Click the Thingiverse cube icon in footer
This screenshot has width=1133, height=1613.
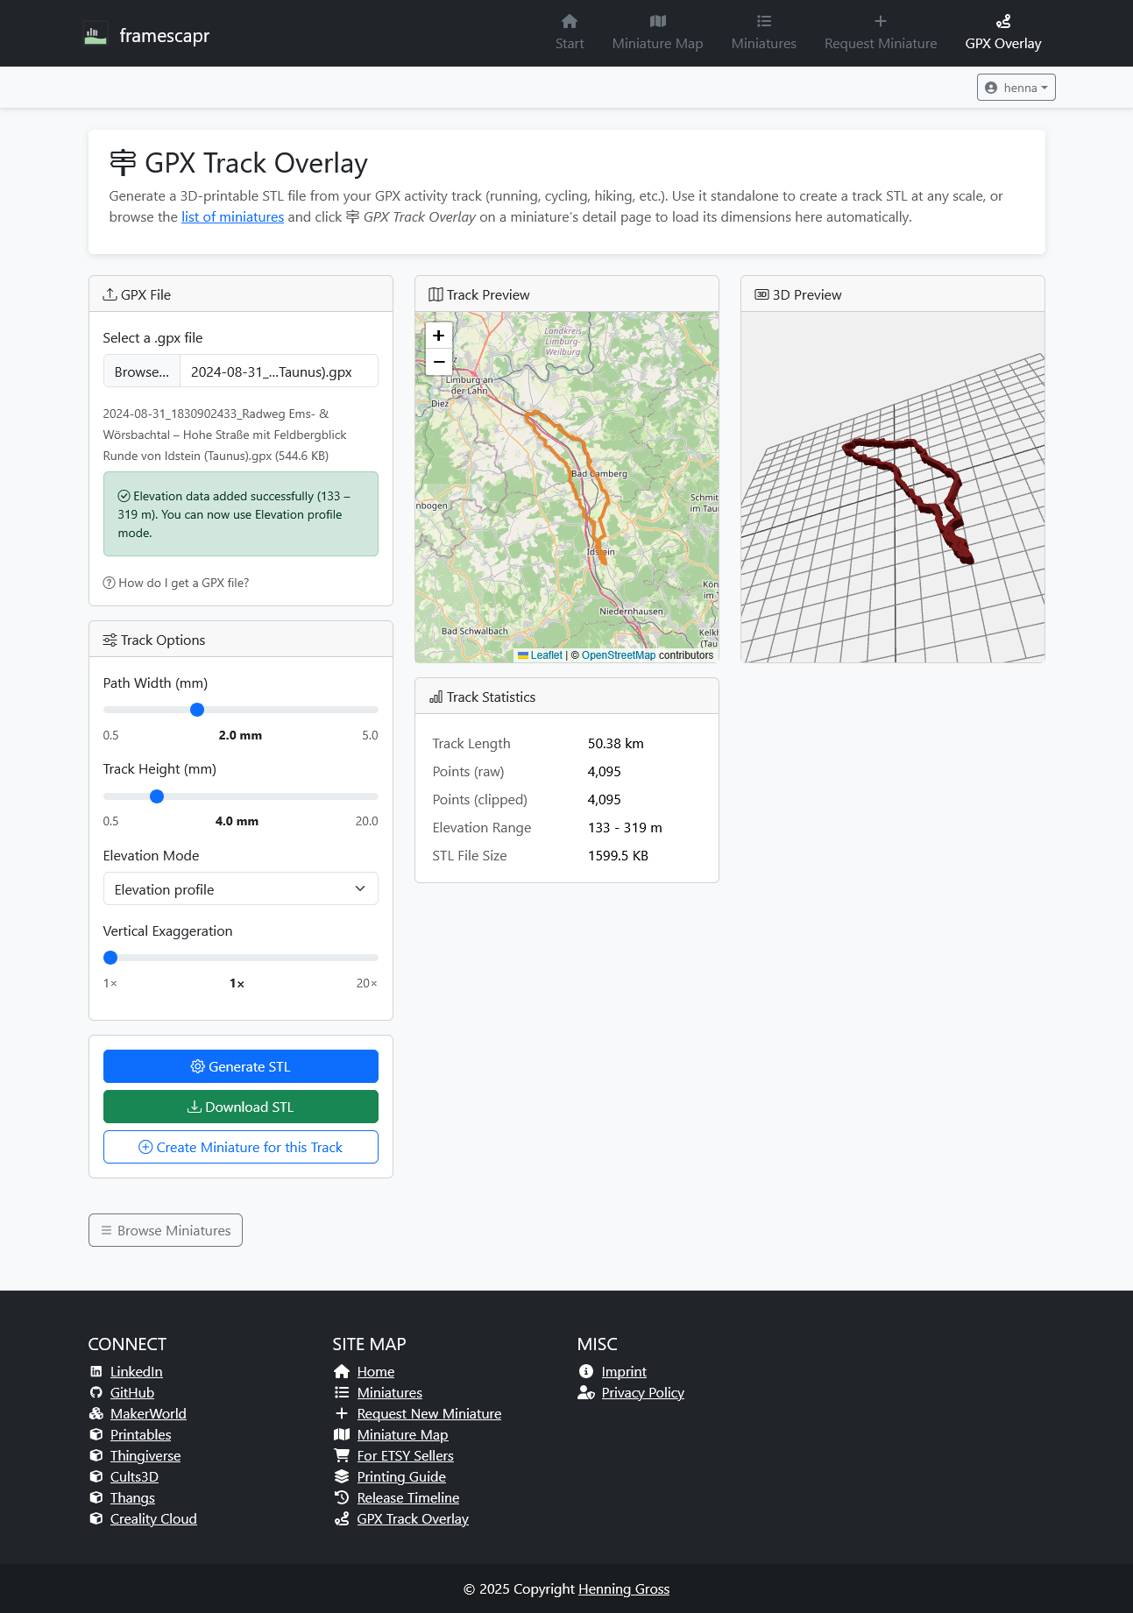96,1456
